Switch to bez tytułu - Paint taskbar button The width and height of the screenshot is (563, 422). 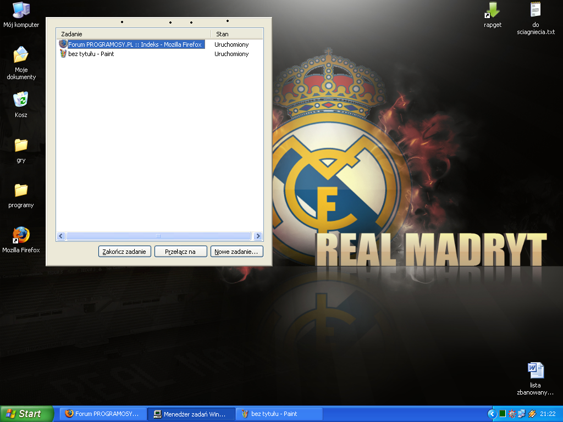(279, 414)
